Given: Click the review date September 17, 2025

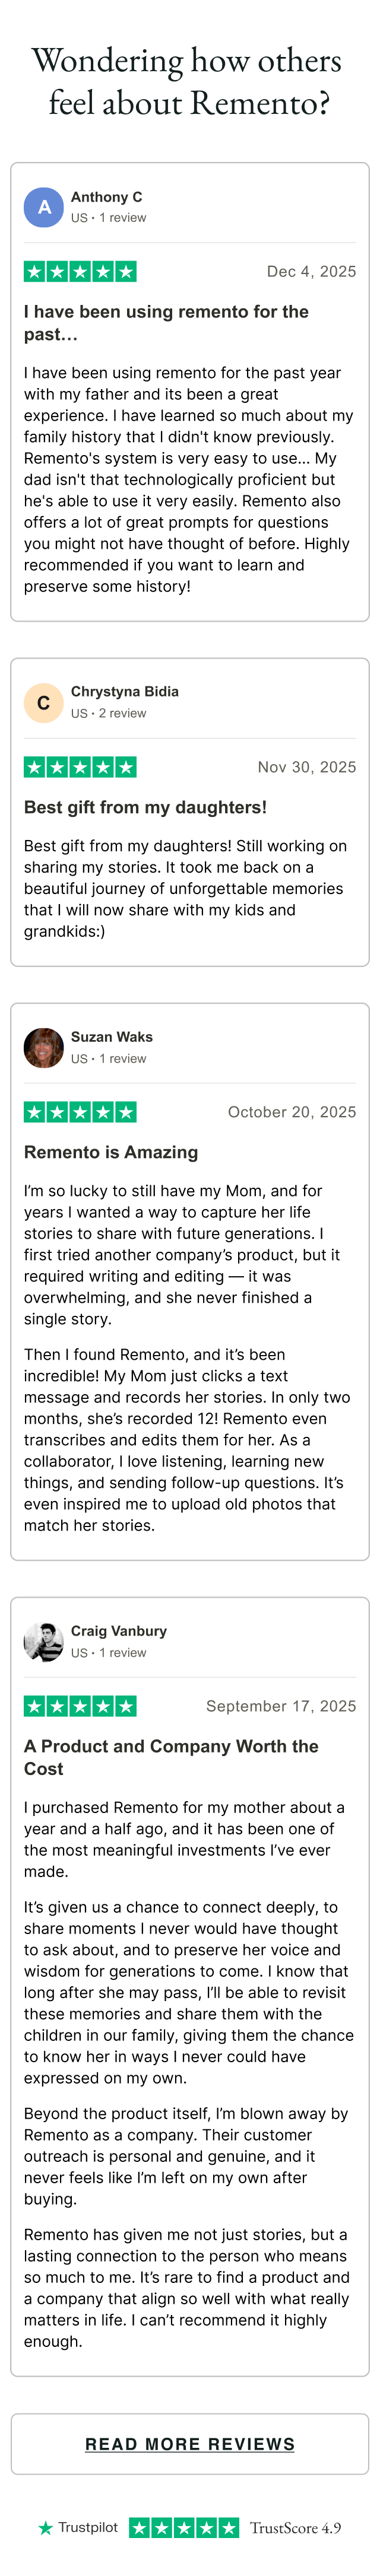Looking at the screenshot, I should 281,1706.
